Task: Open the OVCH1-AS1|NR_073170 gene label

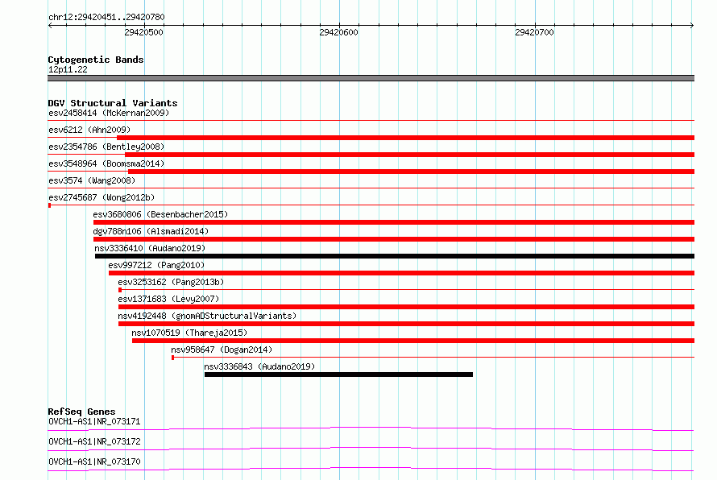Action: click(94, 461)
